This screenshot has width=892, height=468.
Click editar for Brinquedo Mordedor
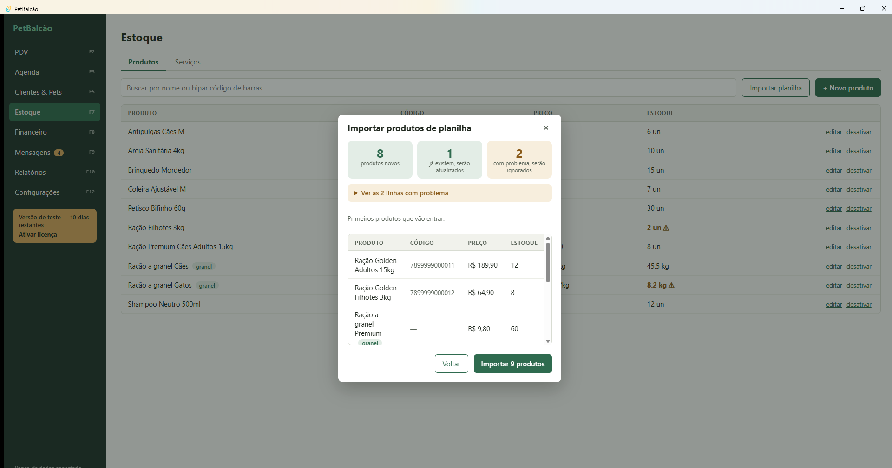pyautogui.click(x=834, y=170)
